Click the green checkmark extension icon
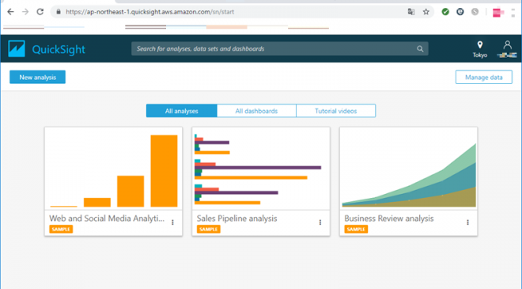Image resolution: width=522 pixels, height=289 pixels. tap(445, 12)
